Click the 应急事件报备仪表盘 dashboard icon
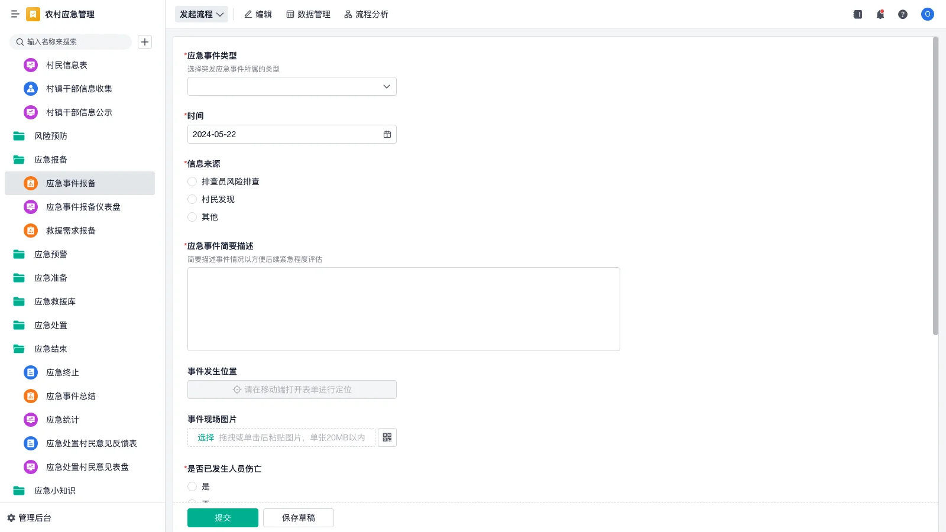The height and width of the screenshot is (532, 946). [x=31, y=207]
